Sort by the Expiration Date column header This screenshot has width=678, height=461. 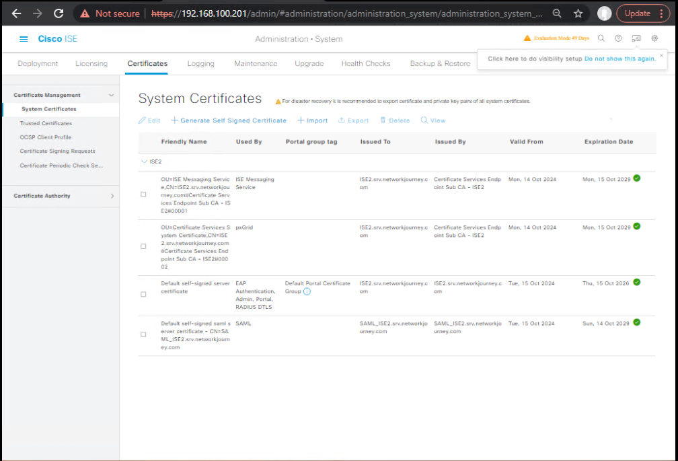(608, 141)
